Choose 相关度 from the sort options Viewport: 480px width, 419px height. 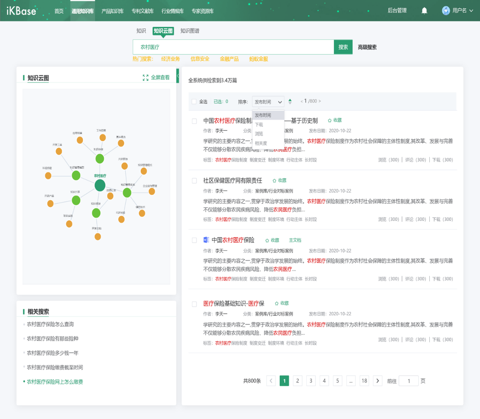point(261,143)
